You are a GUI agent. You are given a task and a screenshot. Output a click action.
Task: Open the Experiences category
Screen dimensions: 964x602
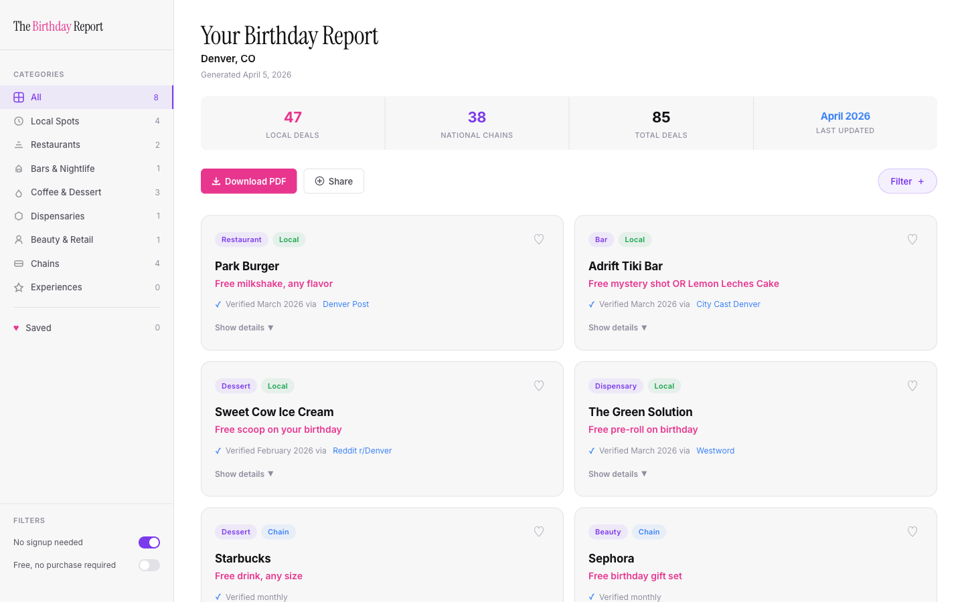coord(86,287)
